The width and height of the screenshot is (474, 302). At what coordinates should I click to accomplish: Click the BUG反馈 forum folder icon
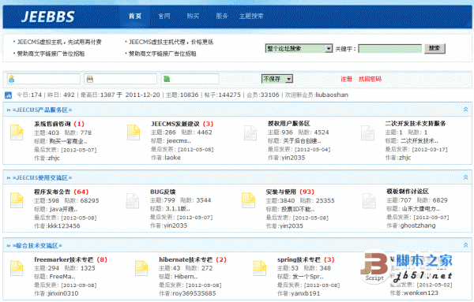[x=133, y=201]
